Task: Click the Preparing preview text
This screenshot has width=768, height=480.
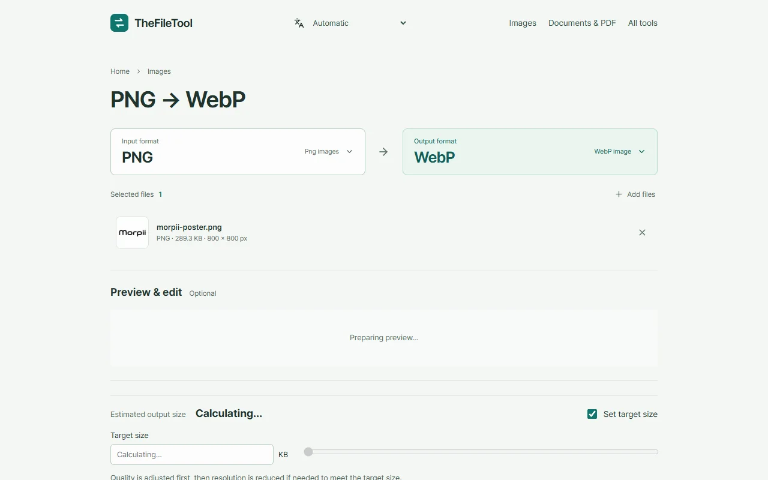Action: coord(384,338)
